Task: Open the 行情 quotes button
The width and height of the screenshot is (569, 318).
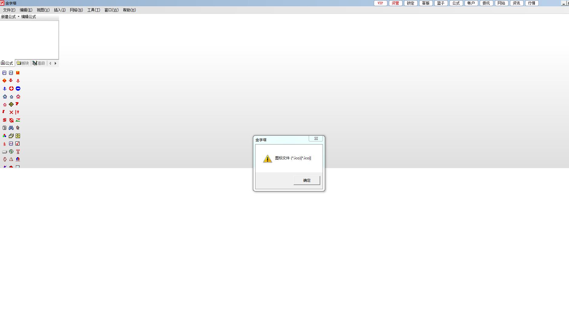Action: point(532,3)
